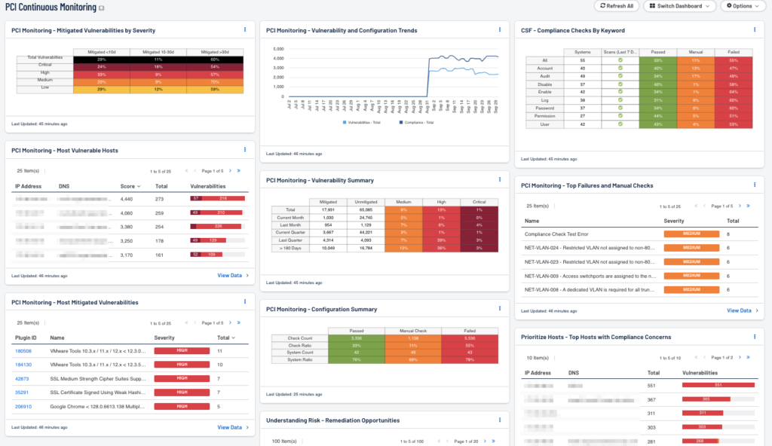Open options menu for Vulnerability and Configuration Trends
Image resolution: width=772 pixels, height=446 pixels.
500,30
